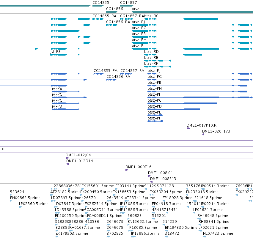Select the DME1-008B13 BAC label

(163, 179)
